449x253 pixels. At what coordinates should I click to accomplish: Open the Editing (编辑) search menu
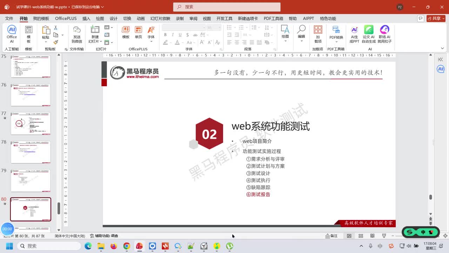click(301, 34)
